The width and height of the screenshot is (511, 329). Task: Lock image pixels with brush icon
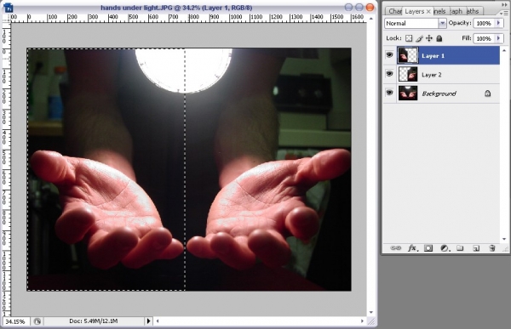419,38
